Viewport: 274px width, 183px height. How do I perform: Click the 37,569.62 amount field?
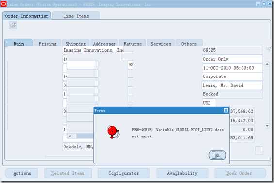click(242, 111)
